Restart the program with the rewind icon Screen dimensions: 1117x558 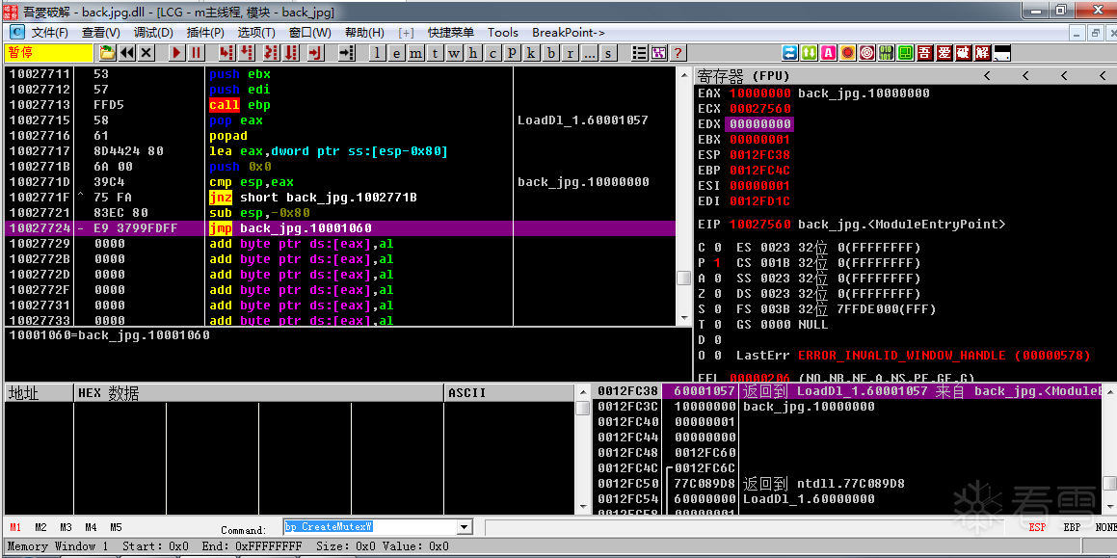click(x=127, y=53)
